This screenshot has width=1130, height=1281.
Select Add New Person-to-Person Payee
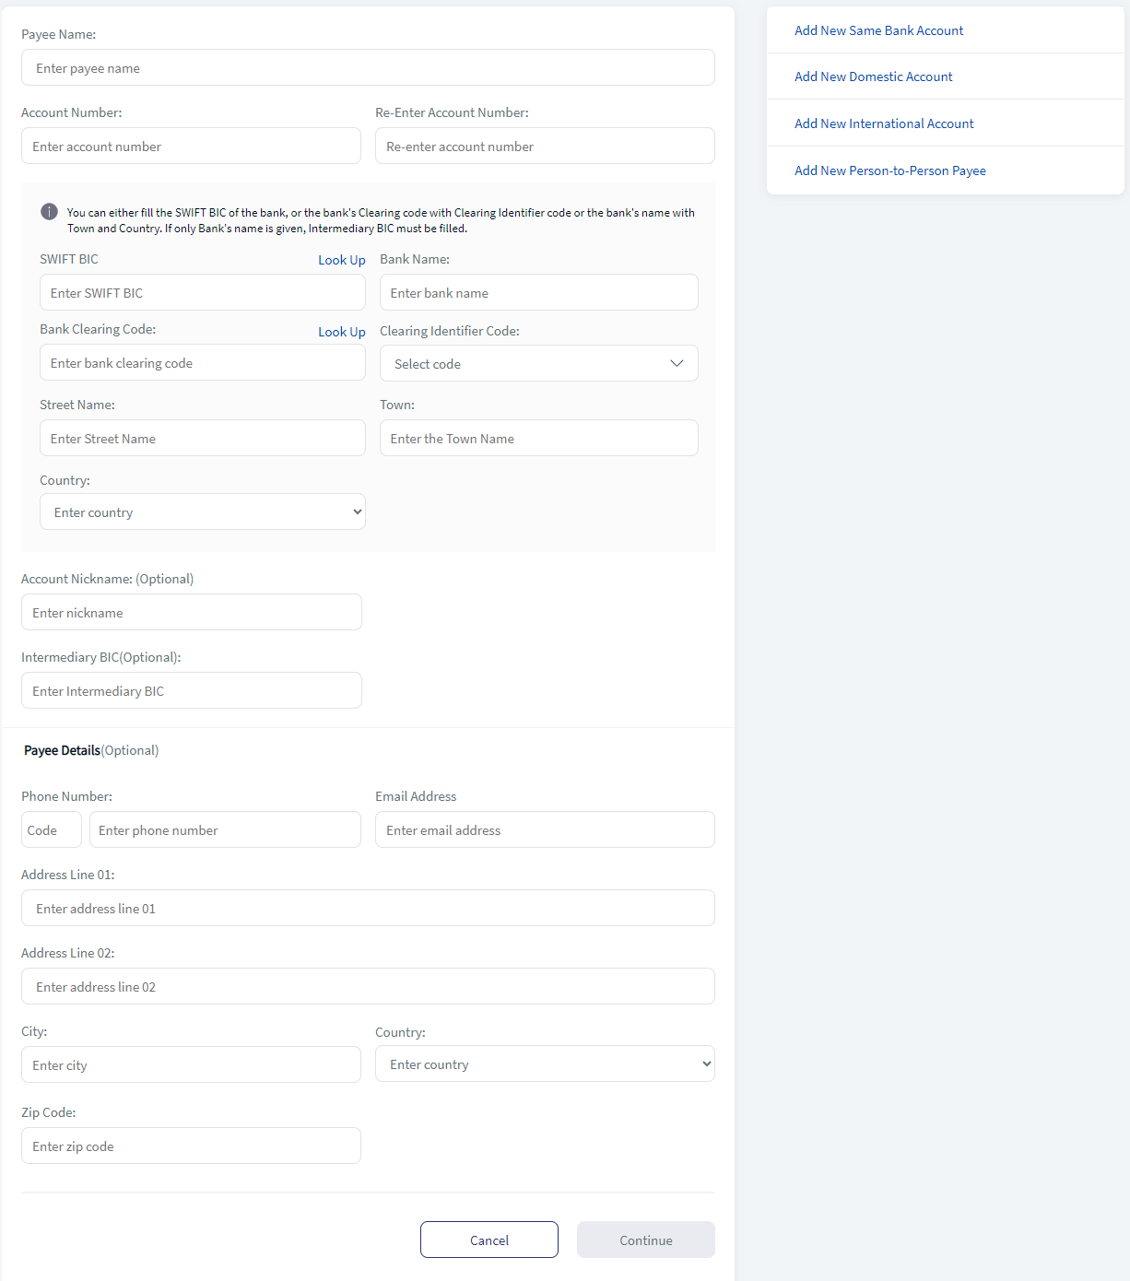coord(890,170)
